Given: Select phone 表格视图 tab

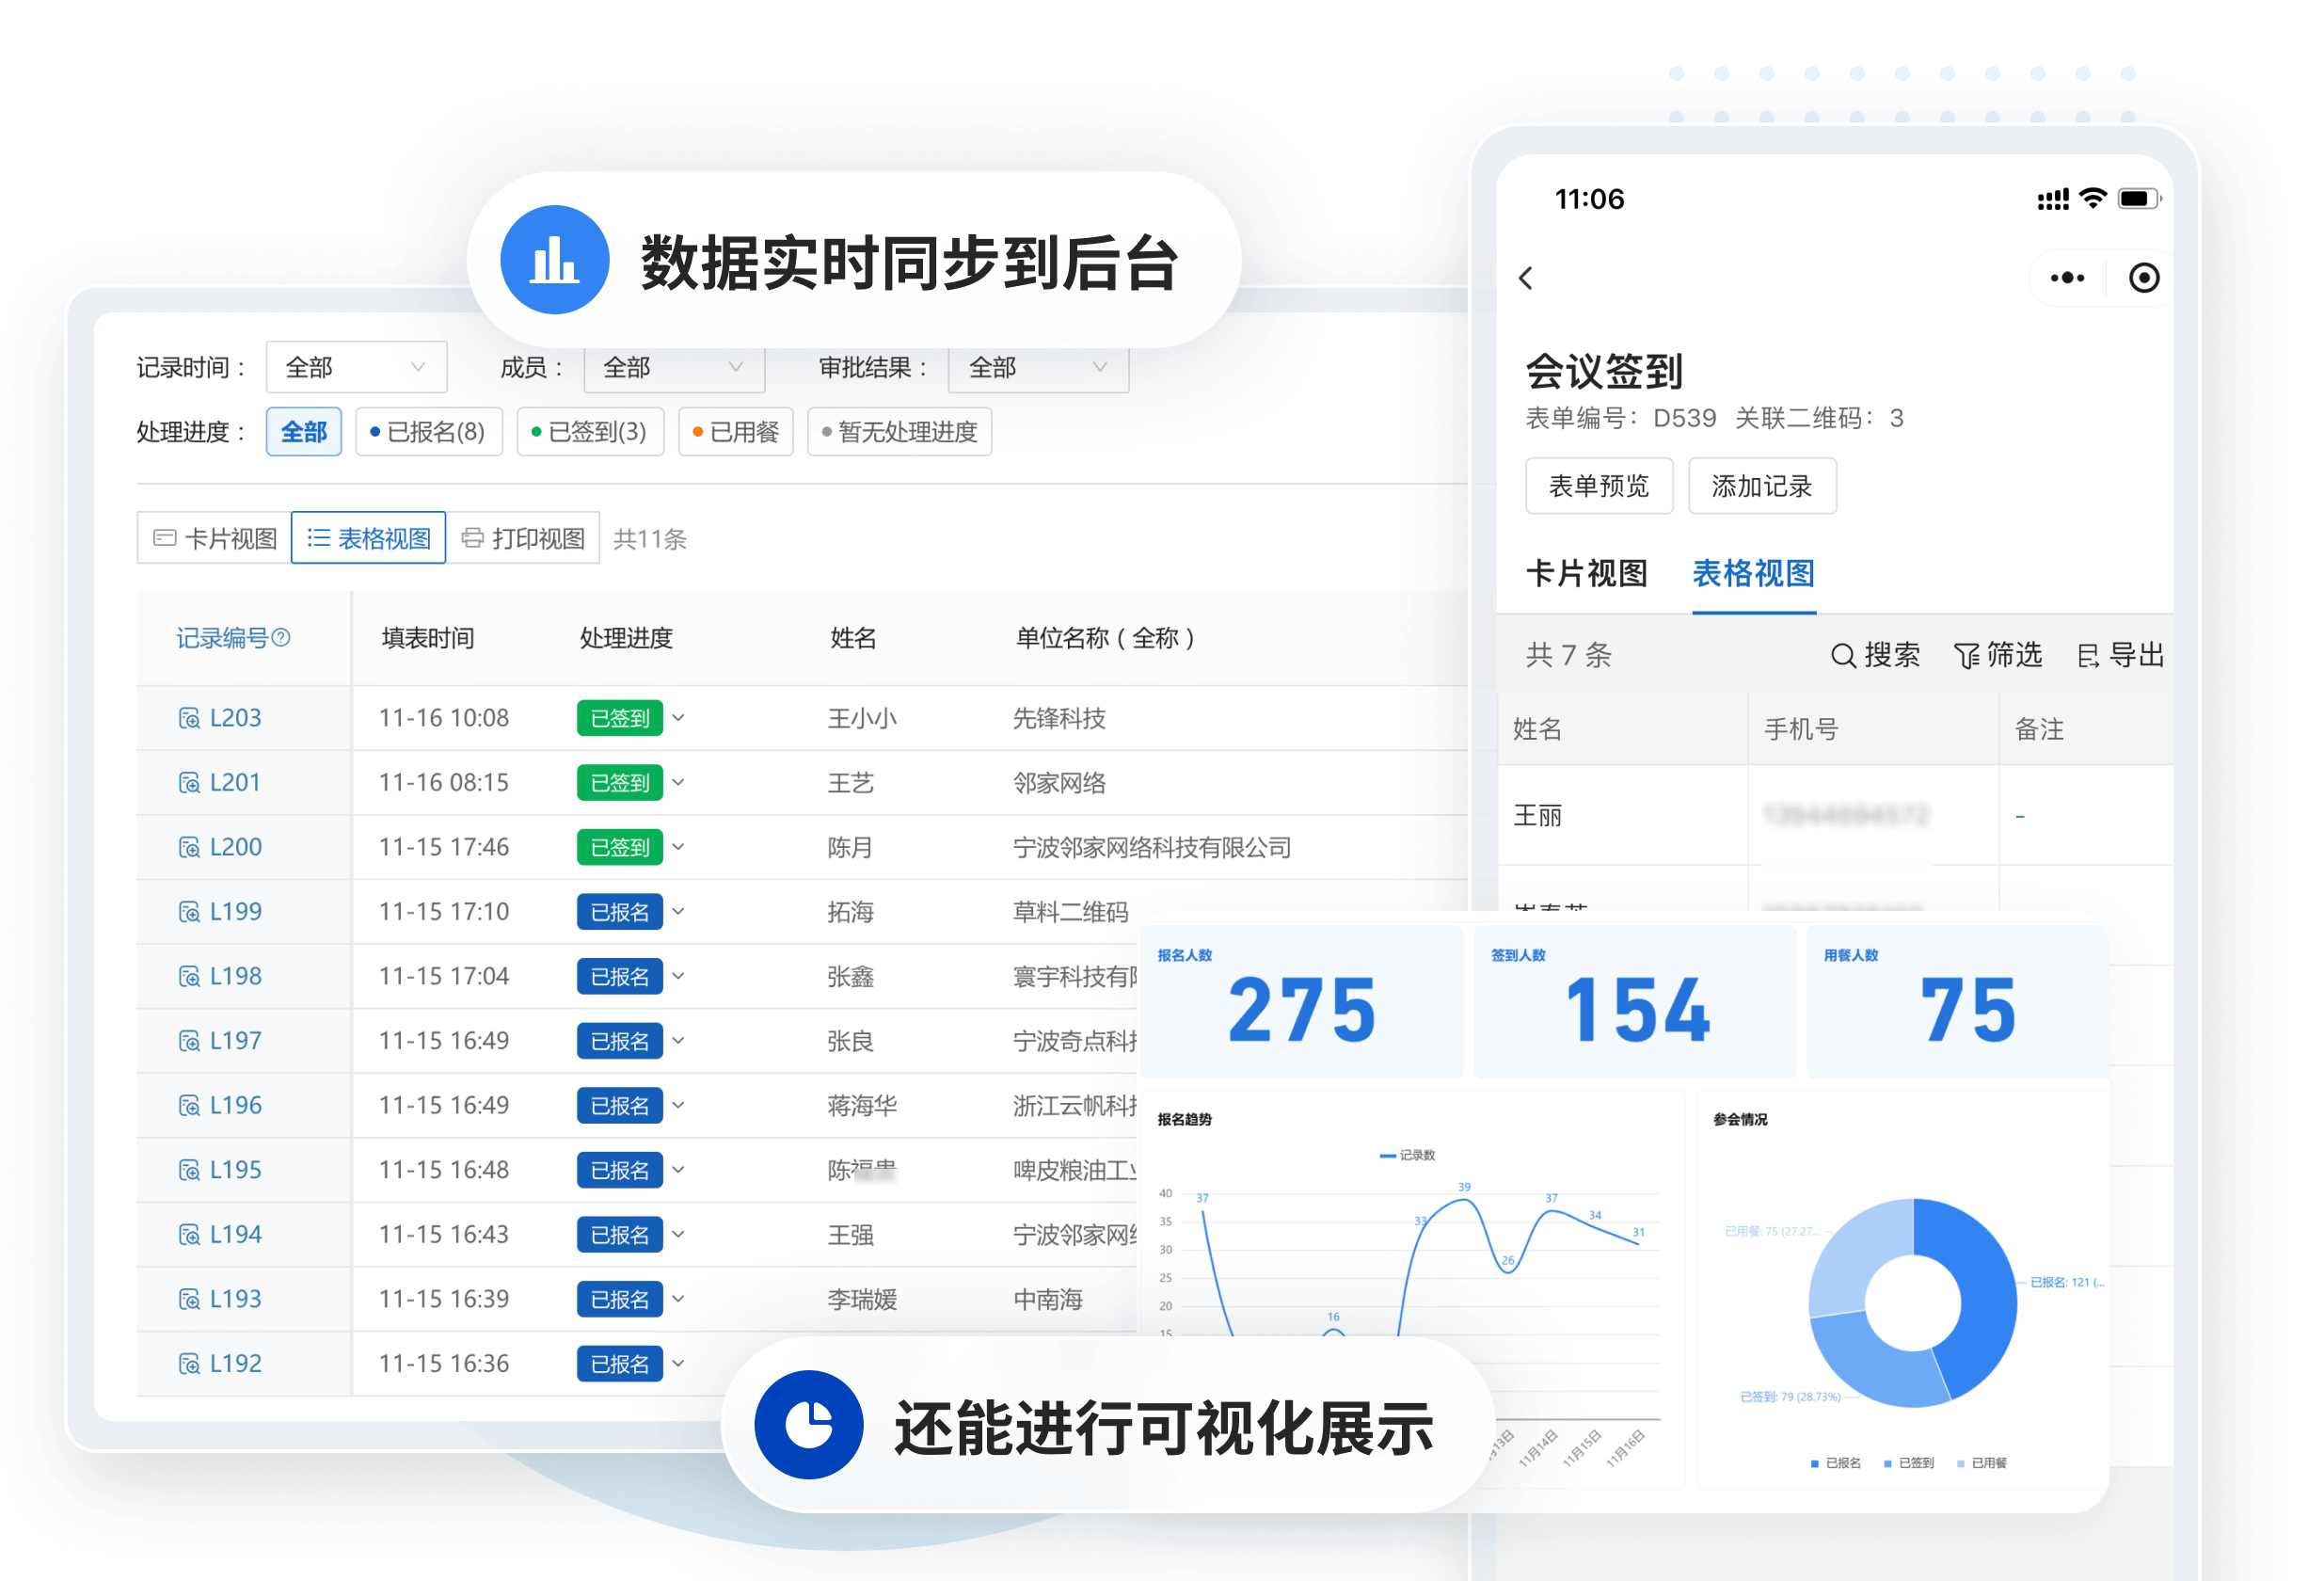Looking at the screenshot, I should 1753,573.
